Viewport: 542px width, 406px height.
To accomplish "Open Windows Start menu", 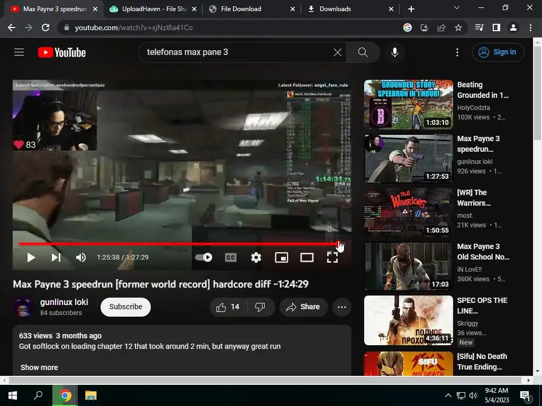I will point(13,395).
